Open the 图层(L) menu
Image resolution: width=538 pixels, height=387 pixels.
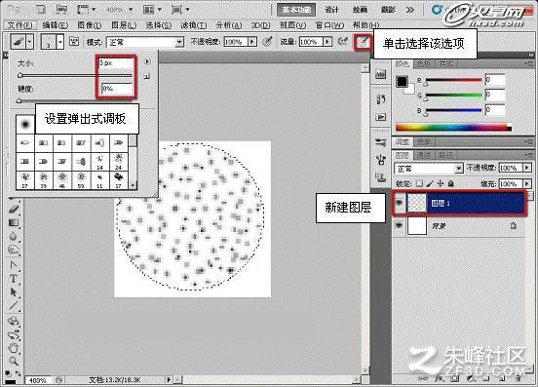coord(124,25)
